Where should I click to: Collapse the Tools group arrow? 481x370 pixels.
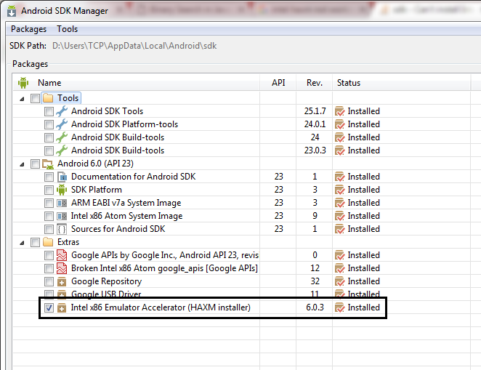22,99
